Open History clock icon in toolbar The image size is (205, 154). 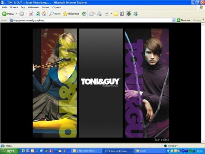tap(84, 14)
